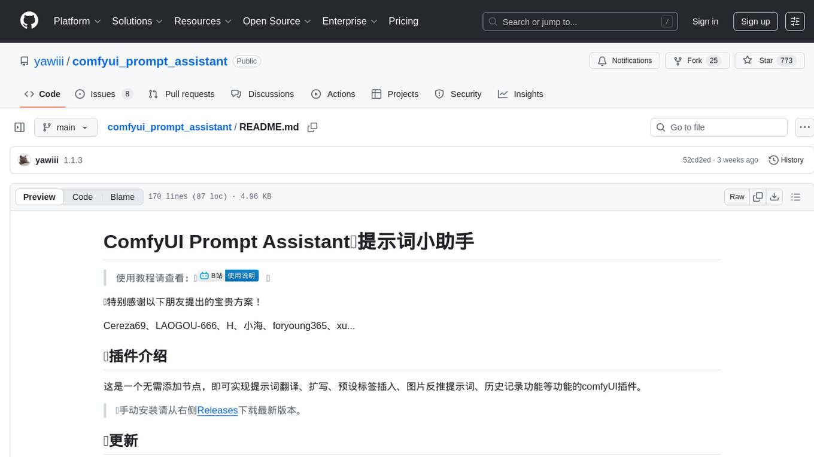Focus the Go to file search box

pyautogui.click(x=719, y=127)
